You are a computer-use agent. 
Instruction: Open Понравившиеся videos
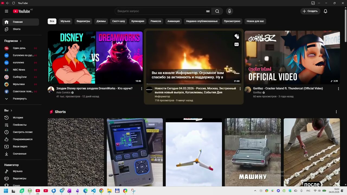[x=21, y=139]
